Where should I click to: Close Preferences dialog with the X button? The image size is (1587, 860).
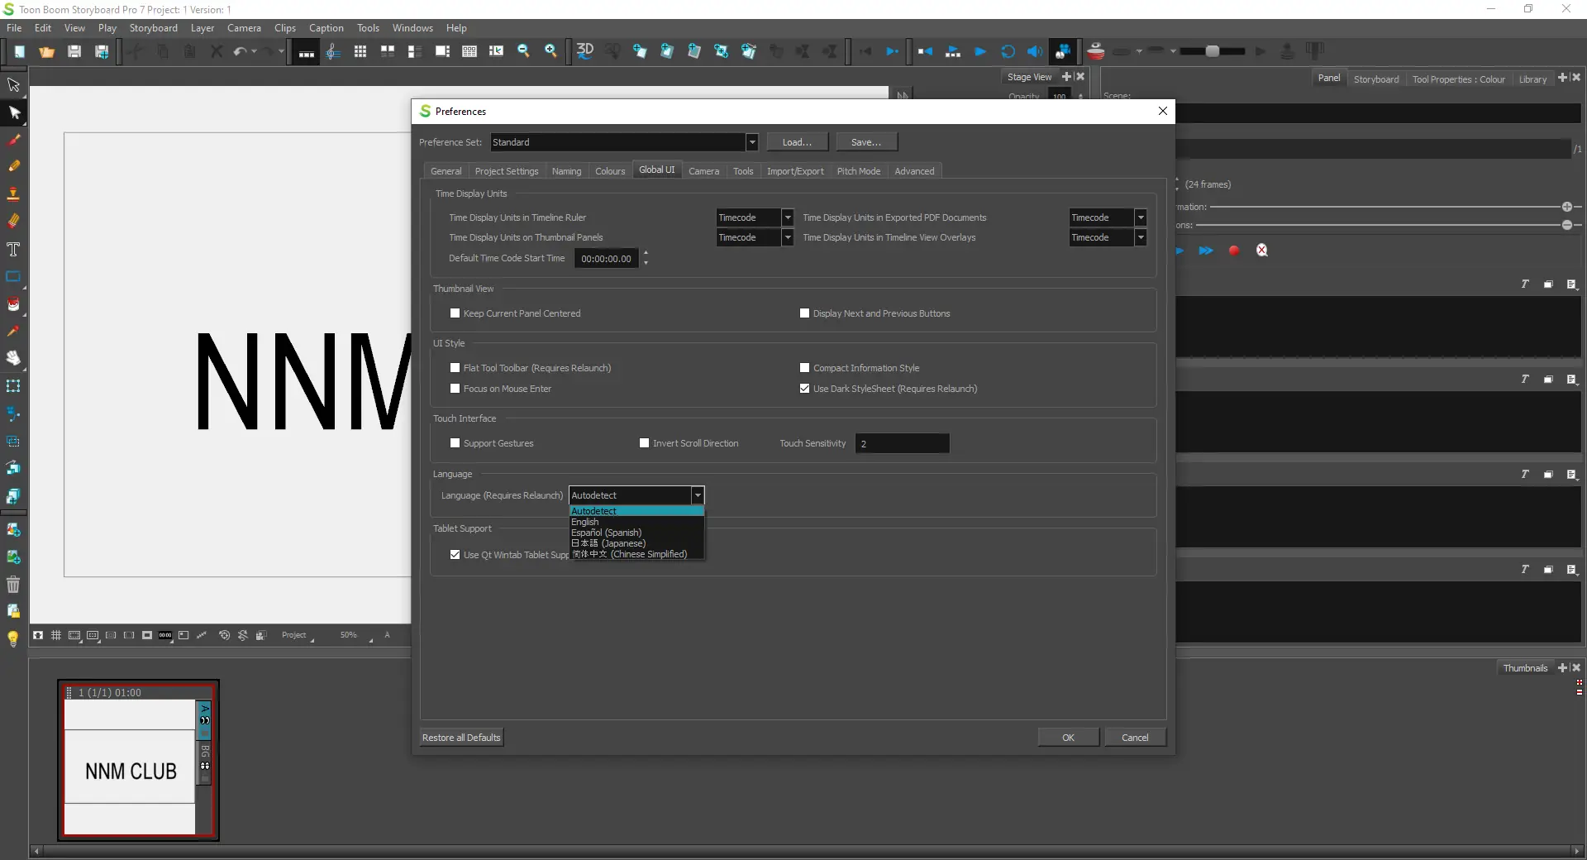pyautogui.click(x=1163, y=111)
